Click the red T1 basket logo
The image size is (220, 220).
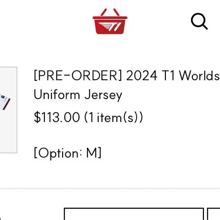pyautogui.click(x=110, y=21)
